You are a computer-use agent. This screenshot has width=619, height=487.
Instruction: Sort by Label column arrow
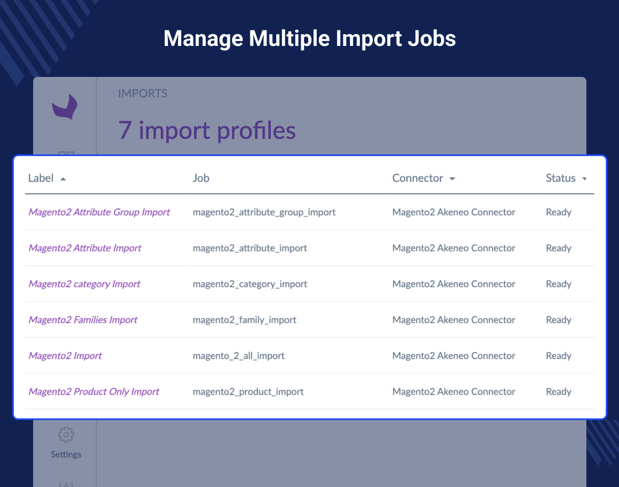pyautogui.click(x=63, y=179)
